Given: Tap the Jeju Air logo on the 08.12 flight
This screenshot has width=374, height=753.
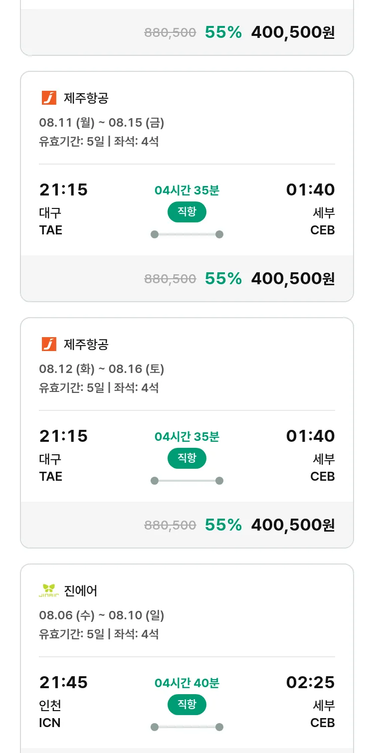Looking at the screenshot, I should point(49,344).
